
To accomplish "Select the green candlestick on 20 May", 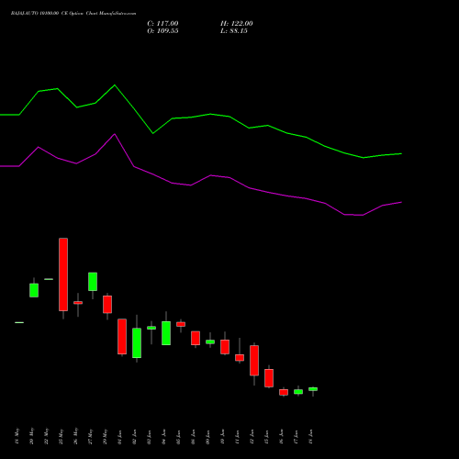I will point(34,290).
